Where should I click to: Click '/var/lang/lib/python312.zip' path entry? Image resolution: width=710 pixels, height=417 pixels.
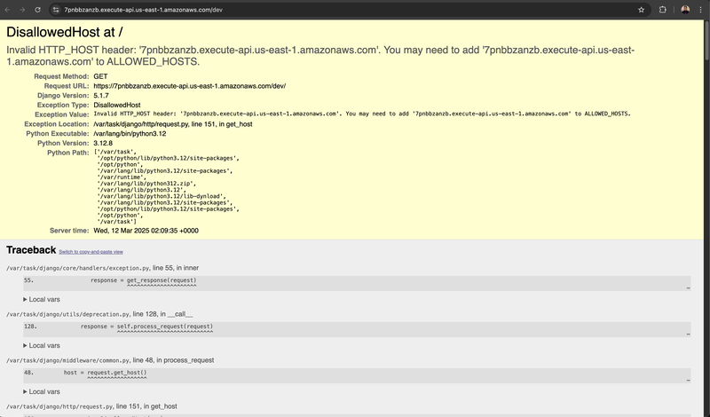(x=146, y=184)
